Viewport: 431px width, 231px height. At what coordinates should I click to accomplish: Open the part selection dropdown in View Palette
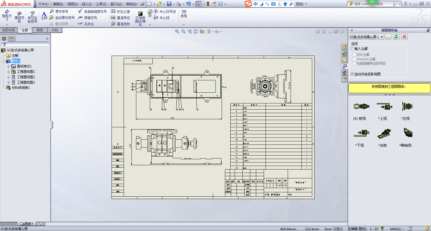tap(382, 37)
